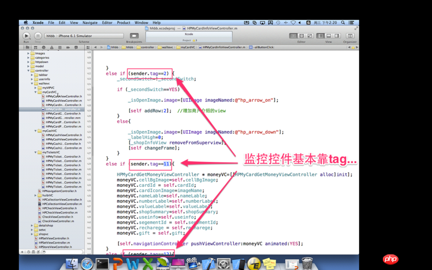Open the Edit menu

tap(62, 23)
